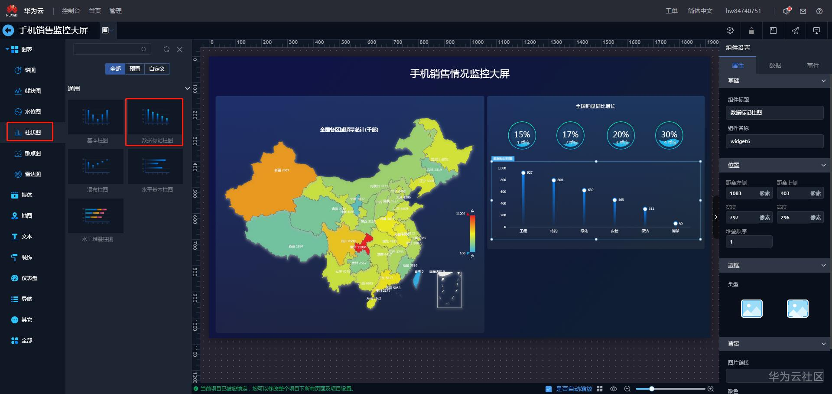The width and height of the screenshot is (832, 394).
Task: Collapse the 通用 general section
Action: [x=188, y=88]
